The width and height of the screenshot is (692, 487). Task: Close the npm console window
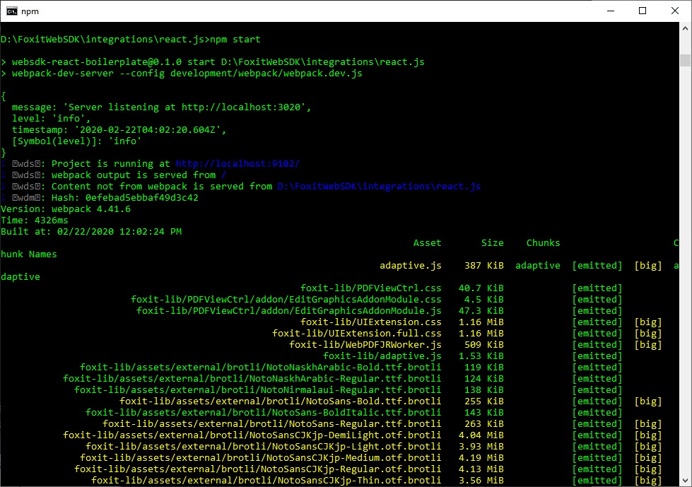[x=675, y=11]
